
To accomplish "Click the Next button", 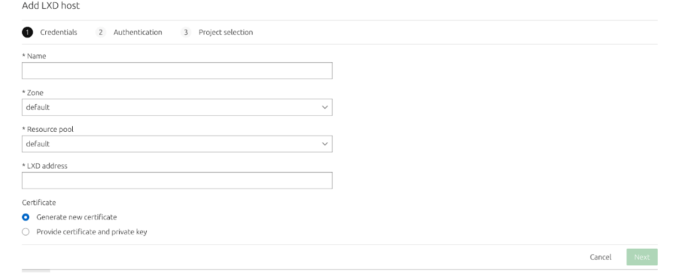I will coord(642,257).
